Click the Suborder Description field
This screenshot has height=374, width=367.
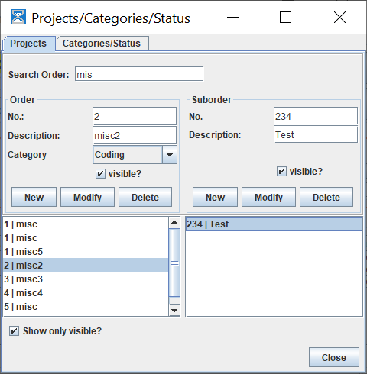[316, 134]
